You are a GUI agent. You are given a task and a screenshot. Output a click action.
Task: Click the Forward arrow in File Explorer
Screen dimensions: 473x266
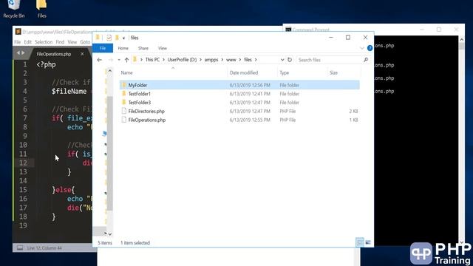click(x=111, y=60)
